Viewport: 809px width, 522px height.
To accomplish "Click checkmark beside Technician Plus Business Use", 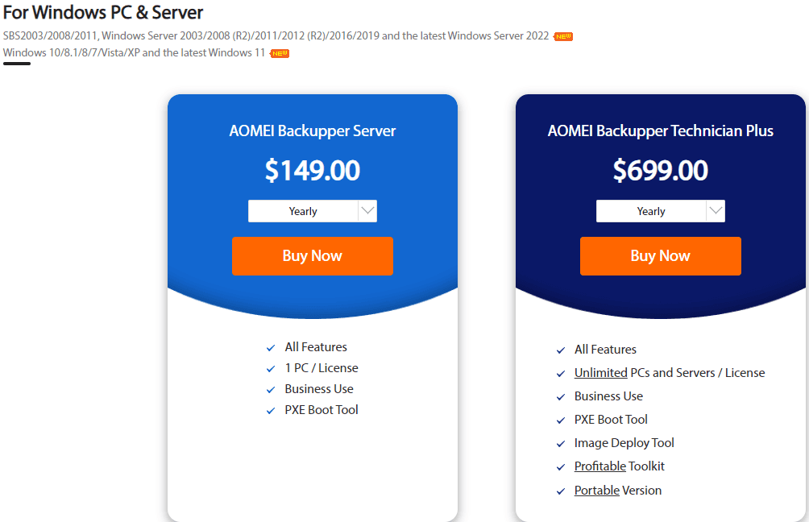I will coord(561,397).
